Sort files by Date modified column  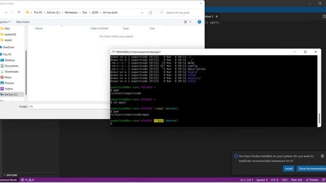99,28
